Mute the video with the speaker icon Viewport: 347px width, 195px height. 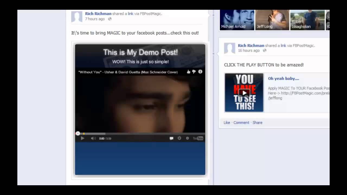93,138
